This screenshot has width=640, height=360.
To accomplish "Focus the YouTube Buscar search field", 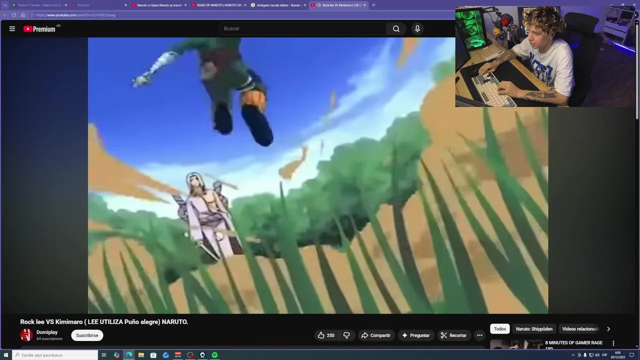I will pos(302,28).
